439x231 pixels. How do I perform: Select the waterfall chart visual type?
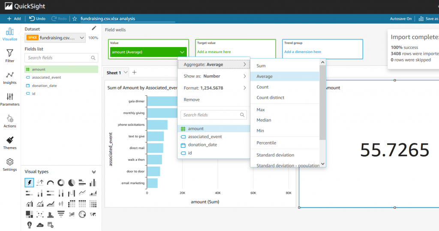72,193
